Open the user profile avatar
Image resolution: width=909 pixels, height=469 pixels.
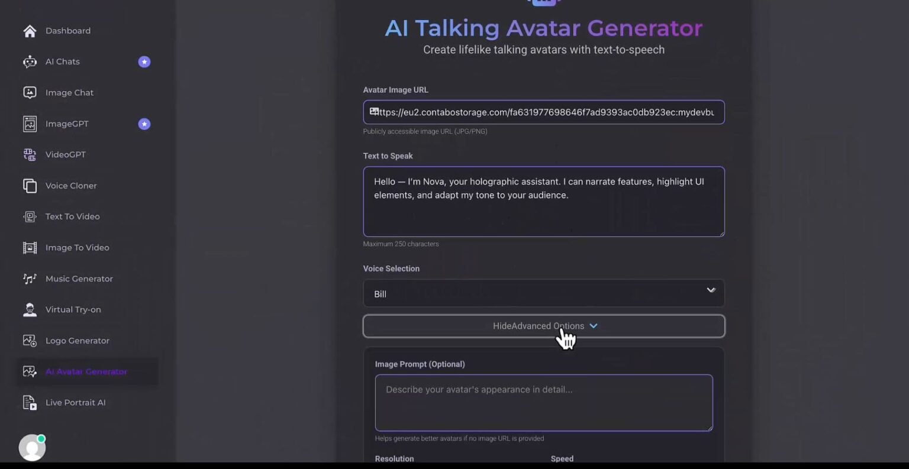(32, 448)
